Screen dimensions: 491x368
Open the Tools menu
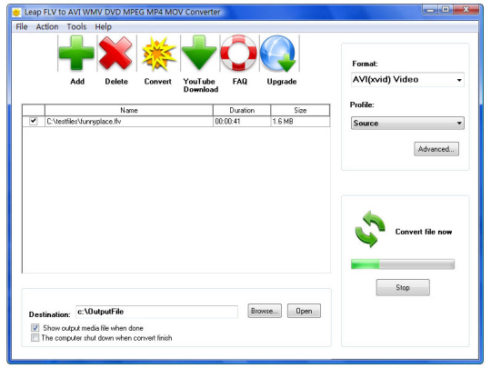pos(76,27)
